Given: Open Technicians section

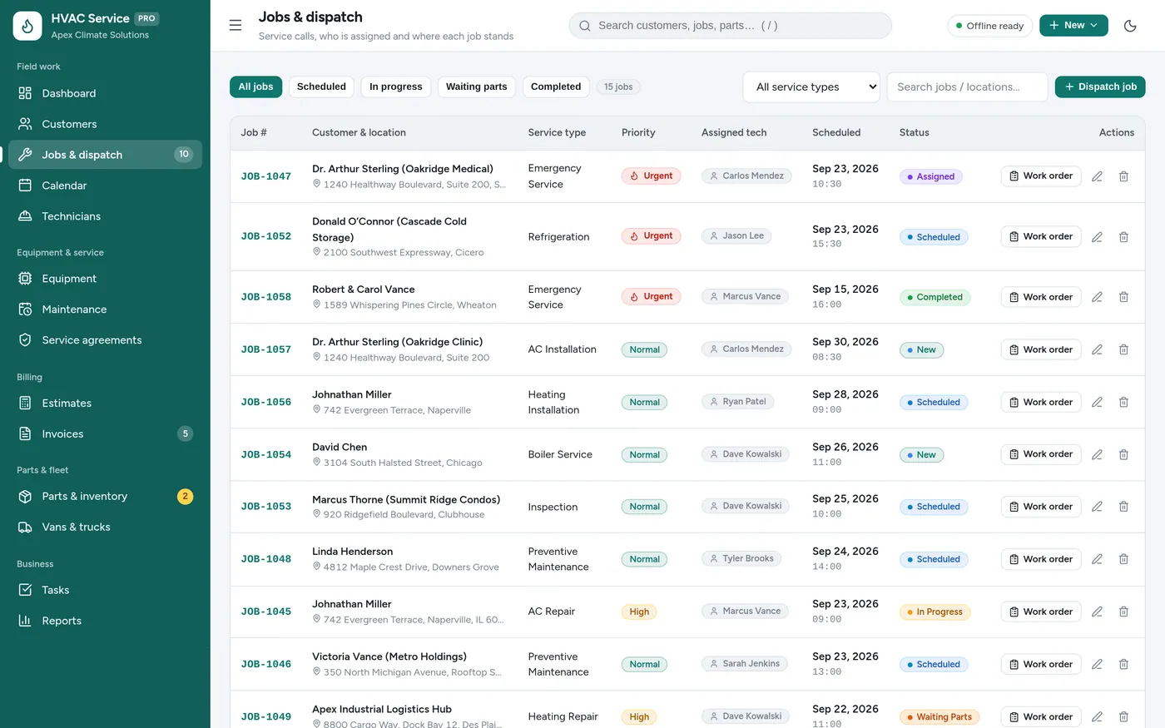Looking at the screenshot, I should [x=105, y=216].
